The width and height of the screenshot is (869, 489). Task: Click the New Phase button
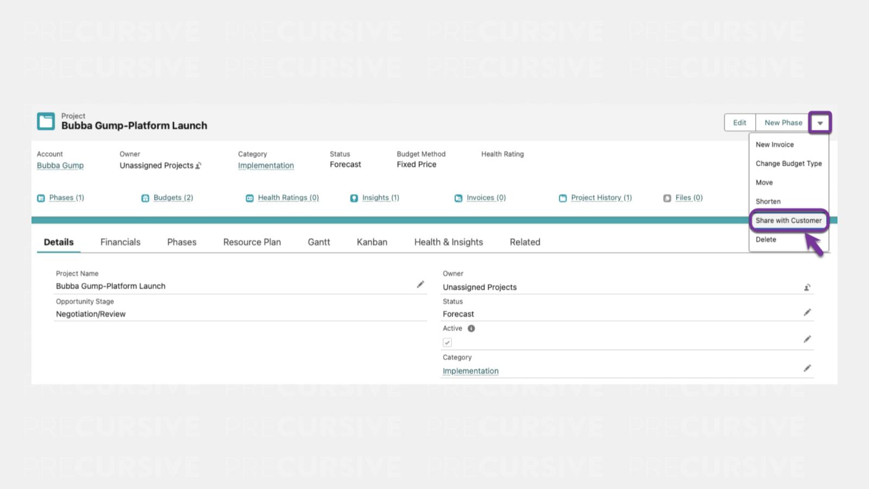(783, 123)
